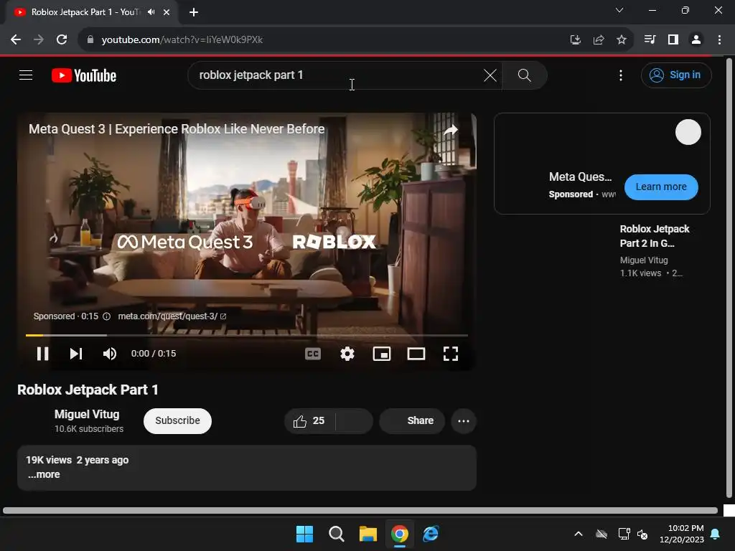Click the magnifier search button
Viewport: 735px width, 551px height.
(x=525, y=75)
